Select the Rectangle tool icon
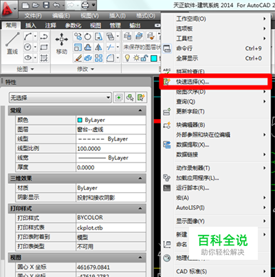 pyautogui.click(x=44, y=47)
